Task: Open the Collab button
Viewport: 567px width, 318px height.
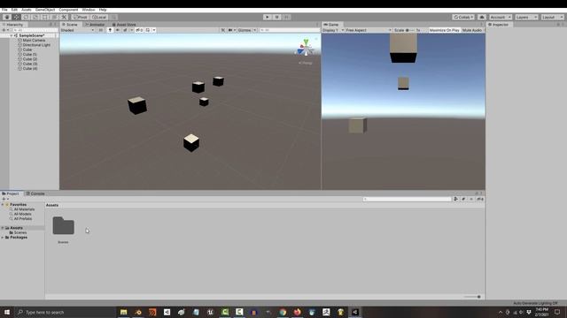Action: coord(463,17)
